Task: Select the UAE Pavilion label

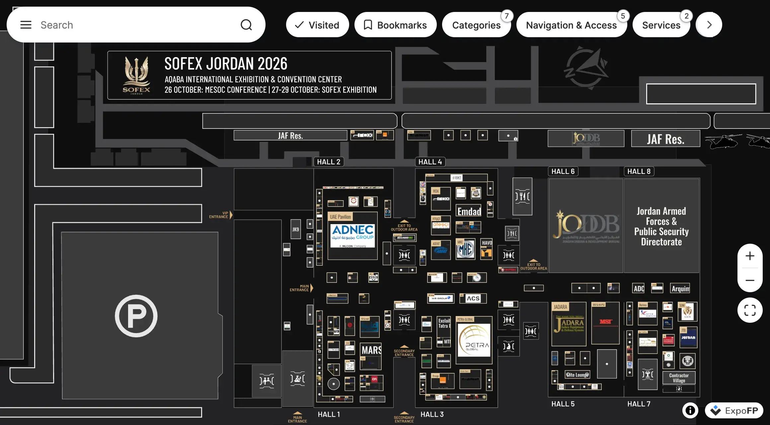Action: [340, 217]
